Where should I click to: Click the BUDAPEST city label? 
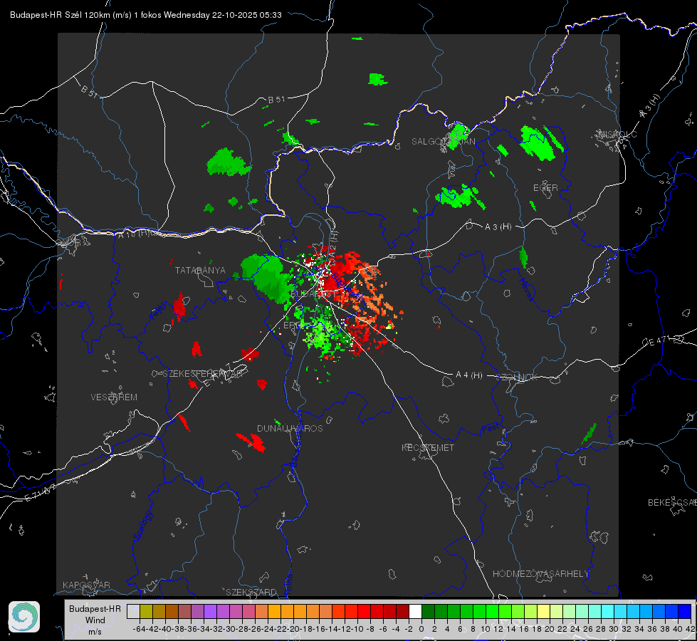(313, 294)
